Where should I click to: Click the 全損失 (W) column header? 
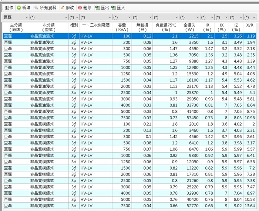[189, 27]
